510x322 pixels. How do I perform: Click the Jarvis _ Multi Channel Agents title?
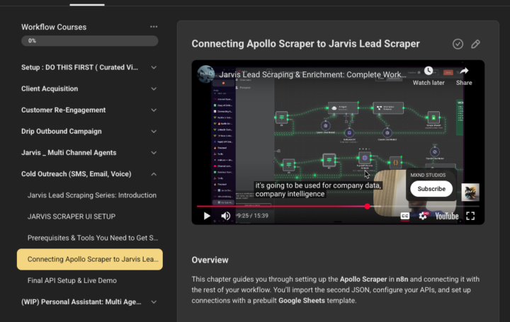[69, 153]
